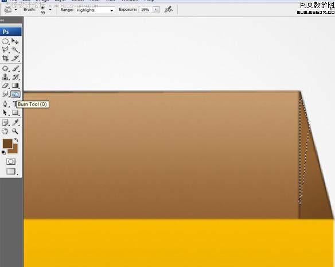
Task: Toggle Quick Mask mode
Action: coord(11,161)
